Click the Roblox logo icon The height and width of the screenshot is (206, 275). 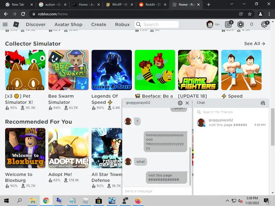click(x=16, y=24)
